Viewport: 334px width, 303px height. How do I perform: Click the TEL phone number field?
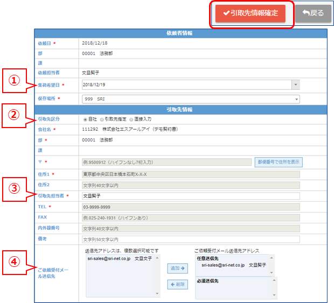(x=190, y=207)
